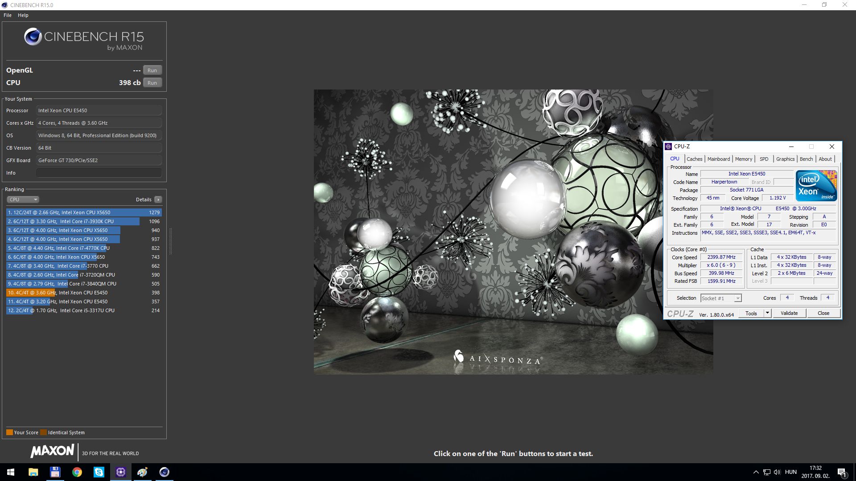
Task: Click the CPU-Z title bar icon
Action: [x=668, y=147]
